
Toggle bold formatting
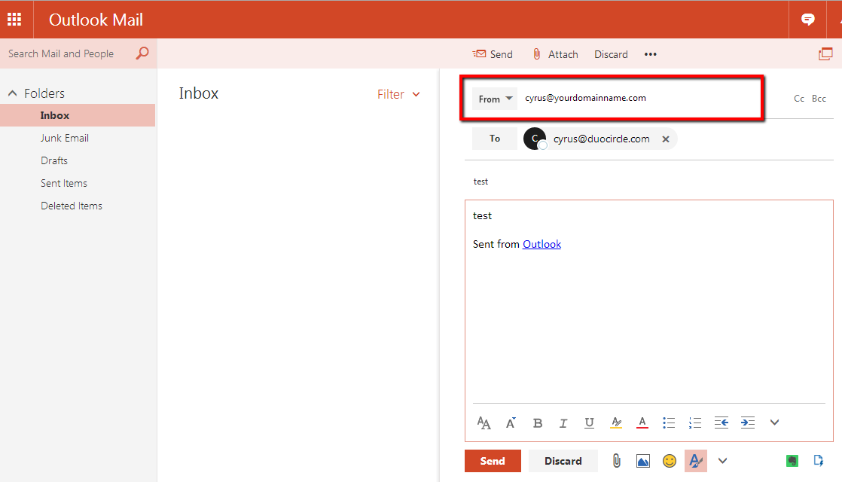538,423
